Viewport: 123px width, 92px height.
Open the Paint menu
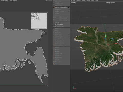pyautogui.click(x=11, y=1)
